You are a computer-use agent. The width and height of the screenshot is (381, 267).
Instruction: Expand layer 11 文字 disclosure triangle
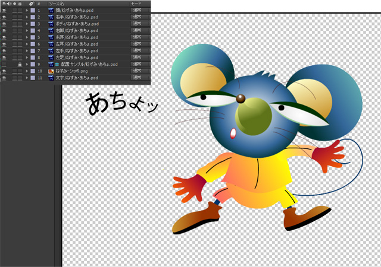[x=27, y=78]
